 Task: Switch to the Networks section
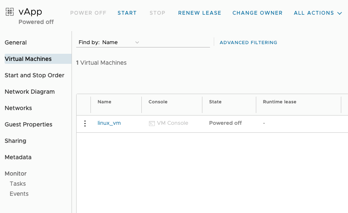click(18, 108)
